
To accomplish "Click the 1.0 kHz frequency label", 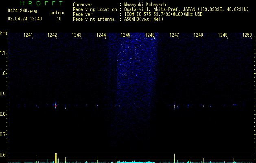I will coord(3,73).
